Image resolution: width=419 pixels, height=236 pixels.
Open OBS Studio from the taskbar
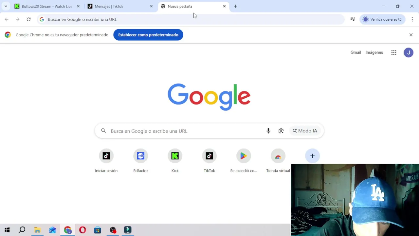pos(113,230)
